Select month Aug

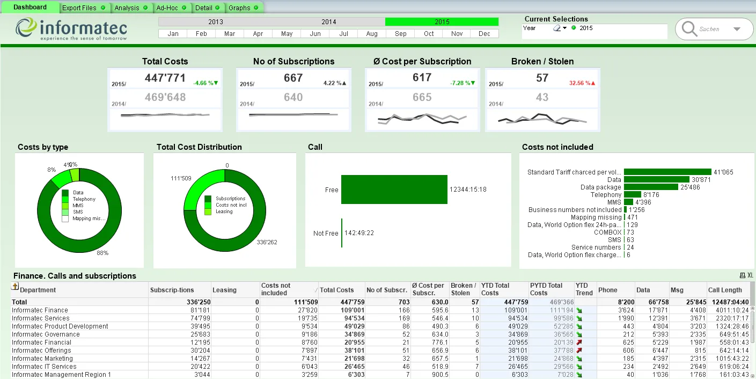(372, 34)
